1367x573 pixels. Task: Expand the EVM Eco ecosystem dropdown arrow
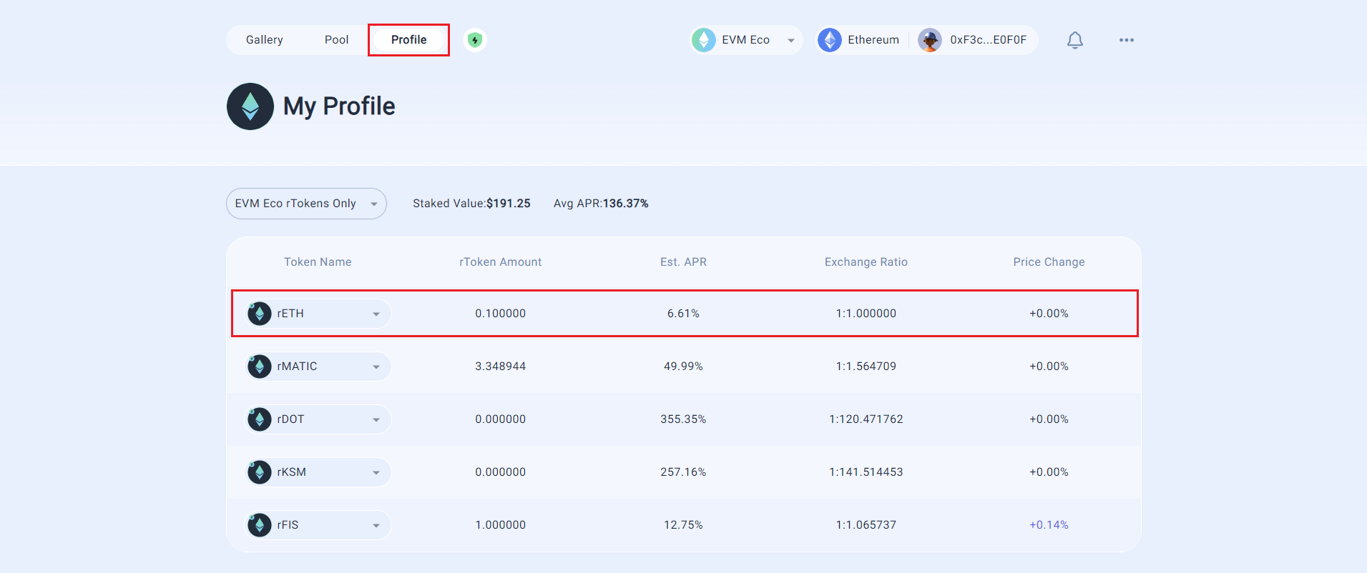tap(791, 41)
